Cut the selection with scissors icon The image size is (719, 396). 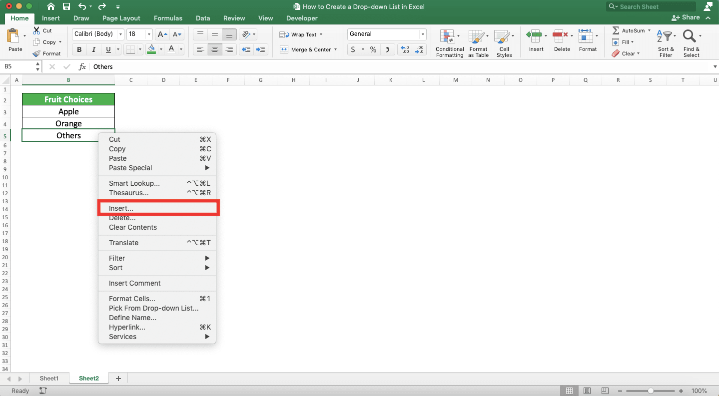(x=36, y=30)
